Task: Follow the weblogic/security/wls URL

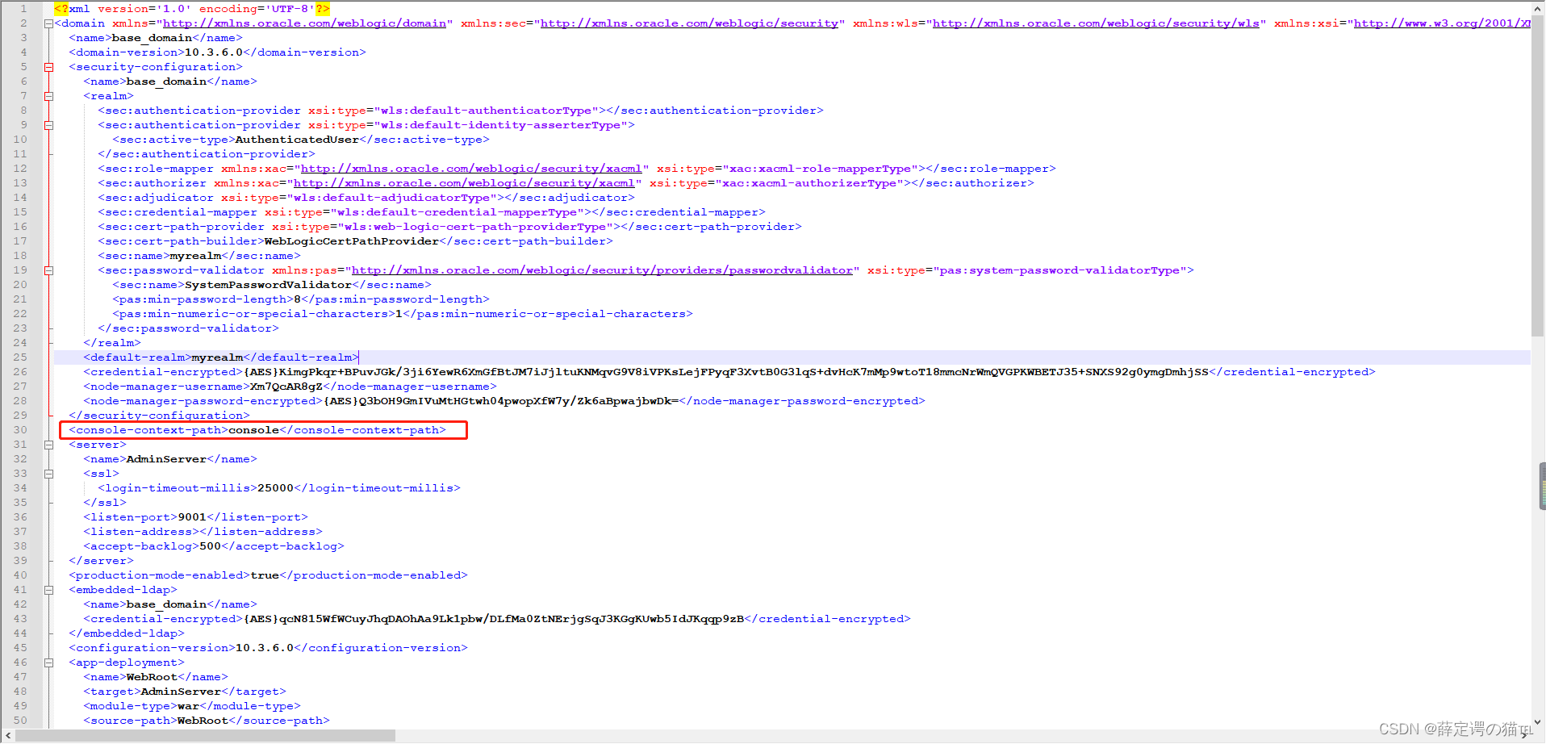Action: tap(1096, 23)
